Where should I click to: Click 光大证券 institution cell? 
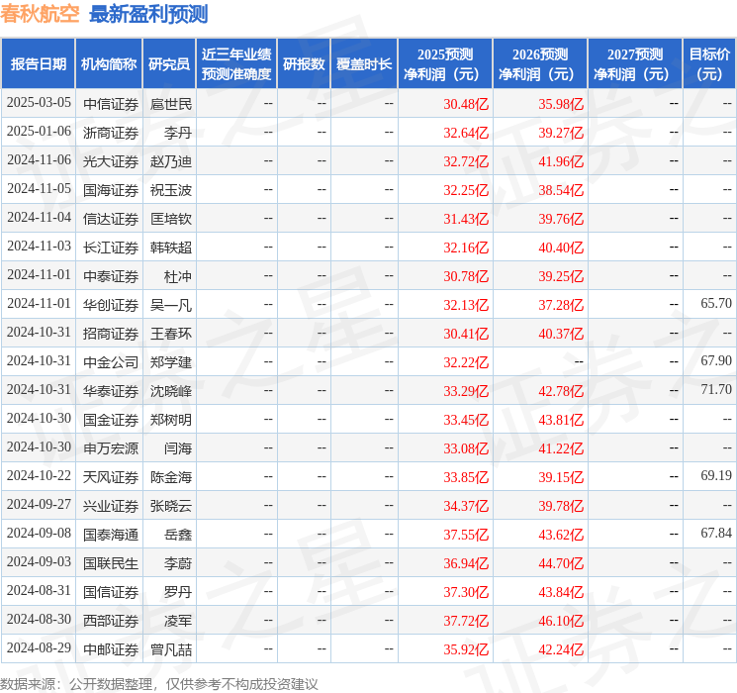(111, 161)
